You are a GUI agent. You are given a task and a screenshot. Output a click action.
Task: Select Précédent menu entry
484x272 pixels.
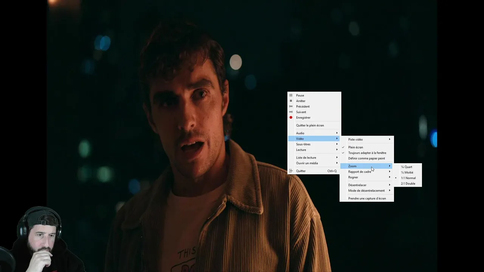click(x=314, y=107)
